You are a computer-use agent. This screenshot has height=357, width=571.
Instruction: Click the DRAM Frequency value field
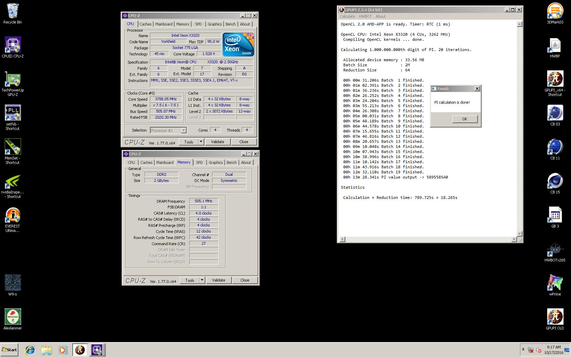(x=204, y=201)
